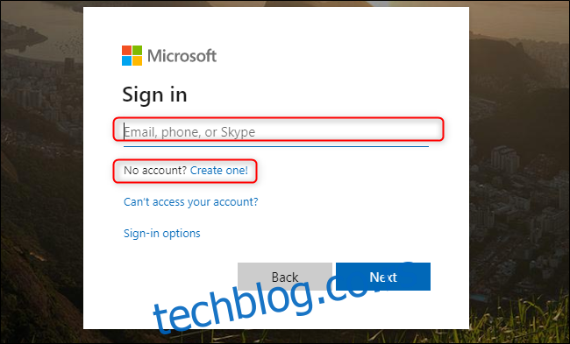Click the yellow square in Microsoft logo

pyautogui.click(x=137, y=60)
